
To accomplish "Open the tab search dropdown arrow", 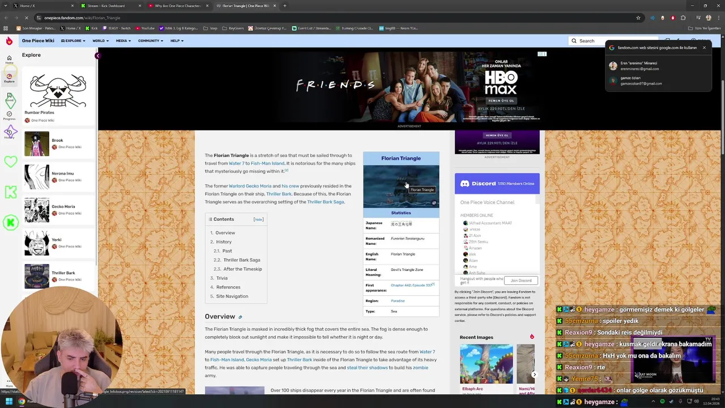I will point(5,6).
